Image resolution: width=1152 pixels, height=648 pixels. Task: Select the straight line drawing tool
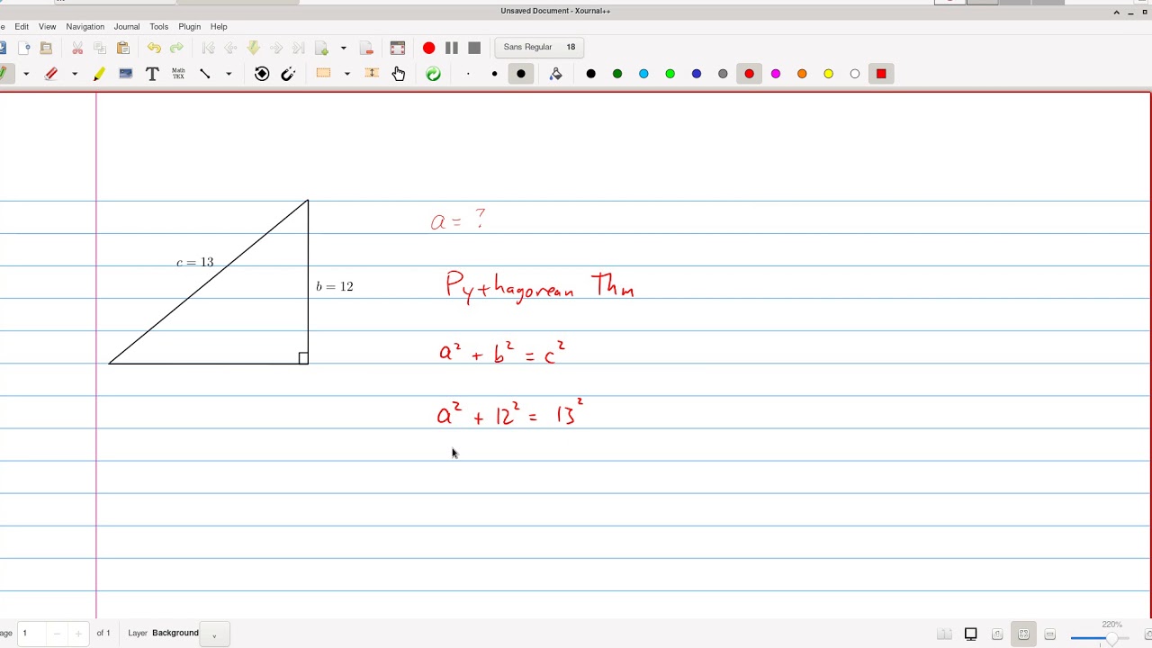point(205,74)
